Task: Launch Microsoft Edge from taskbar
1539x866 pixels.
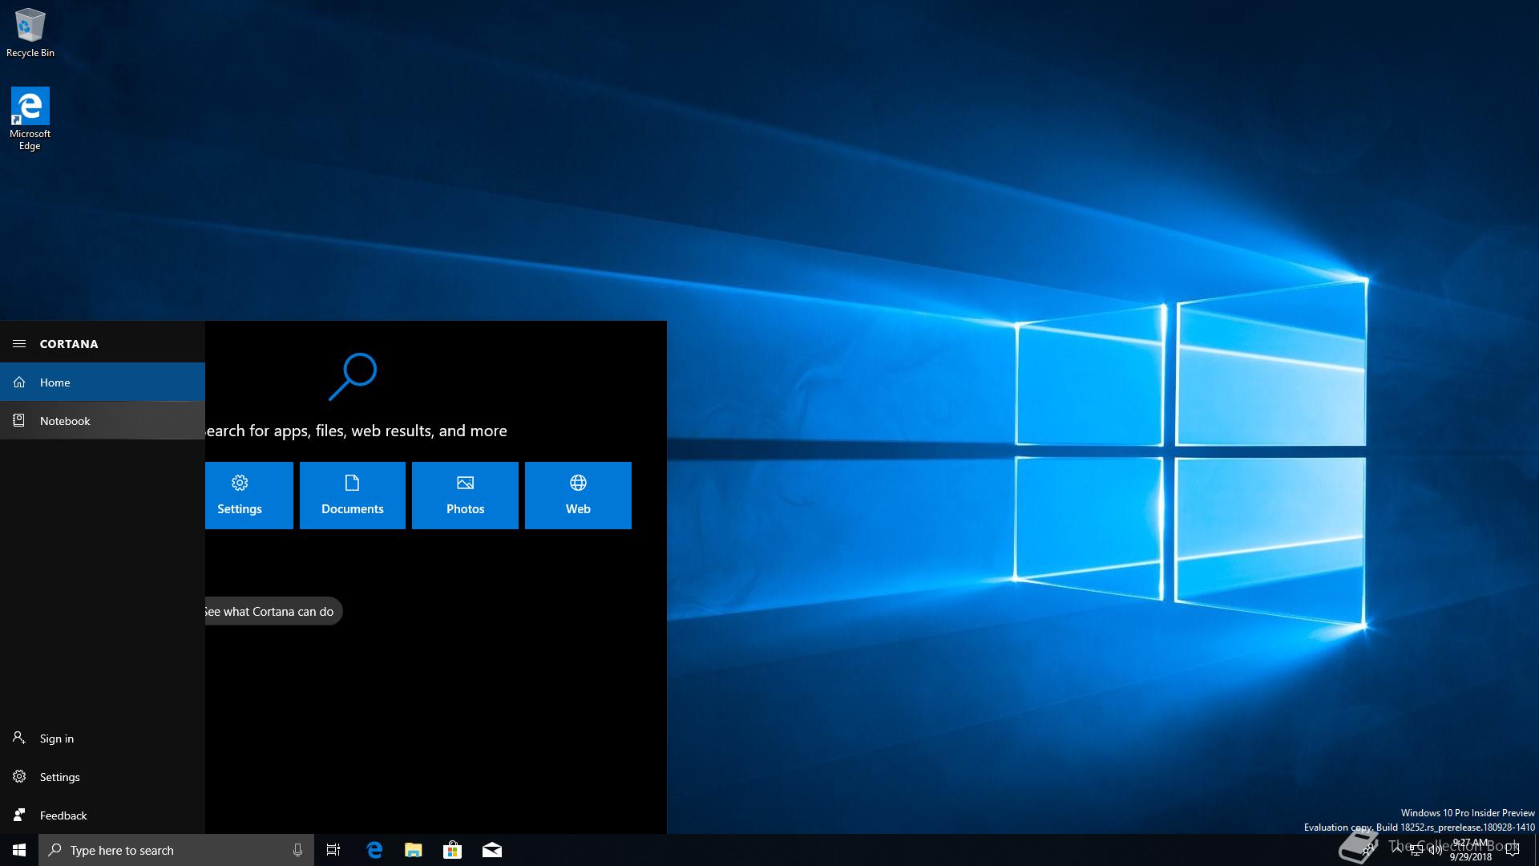Action: [374, 851]
